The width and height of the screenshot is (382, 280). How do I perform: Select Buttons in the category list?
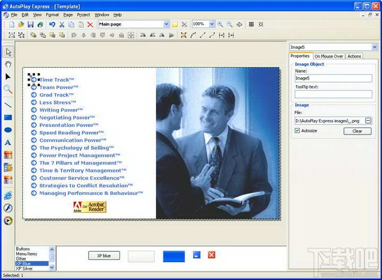click(23, 249)
